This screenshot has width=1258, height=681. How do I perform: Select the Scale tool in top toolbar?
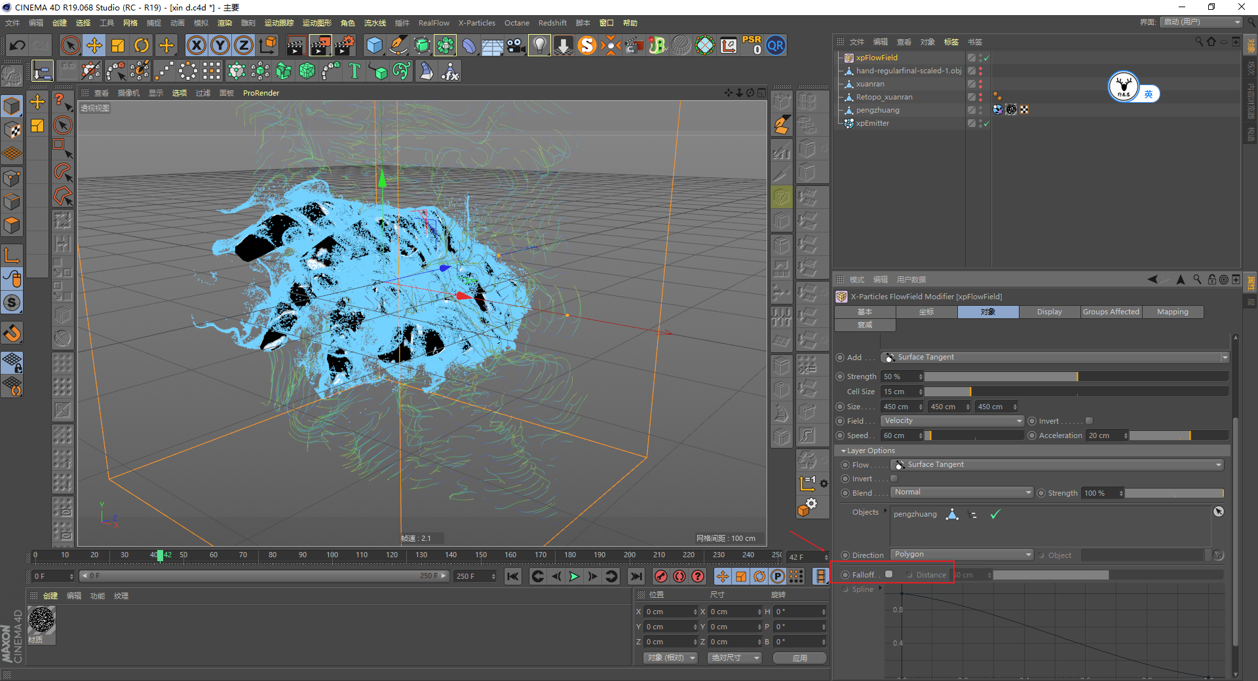(118, 46)
